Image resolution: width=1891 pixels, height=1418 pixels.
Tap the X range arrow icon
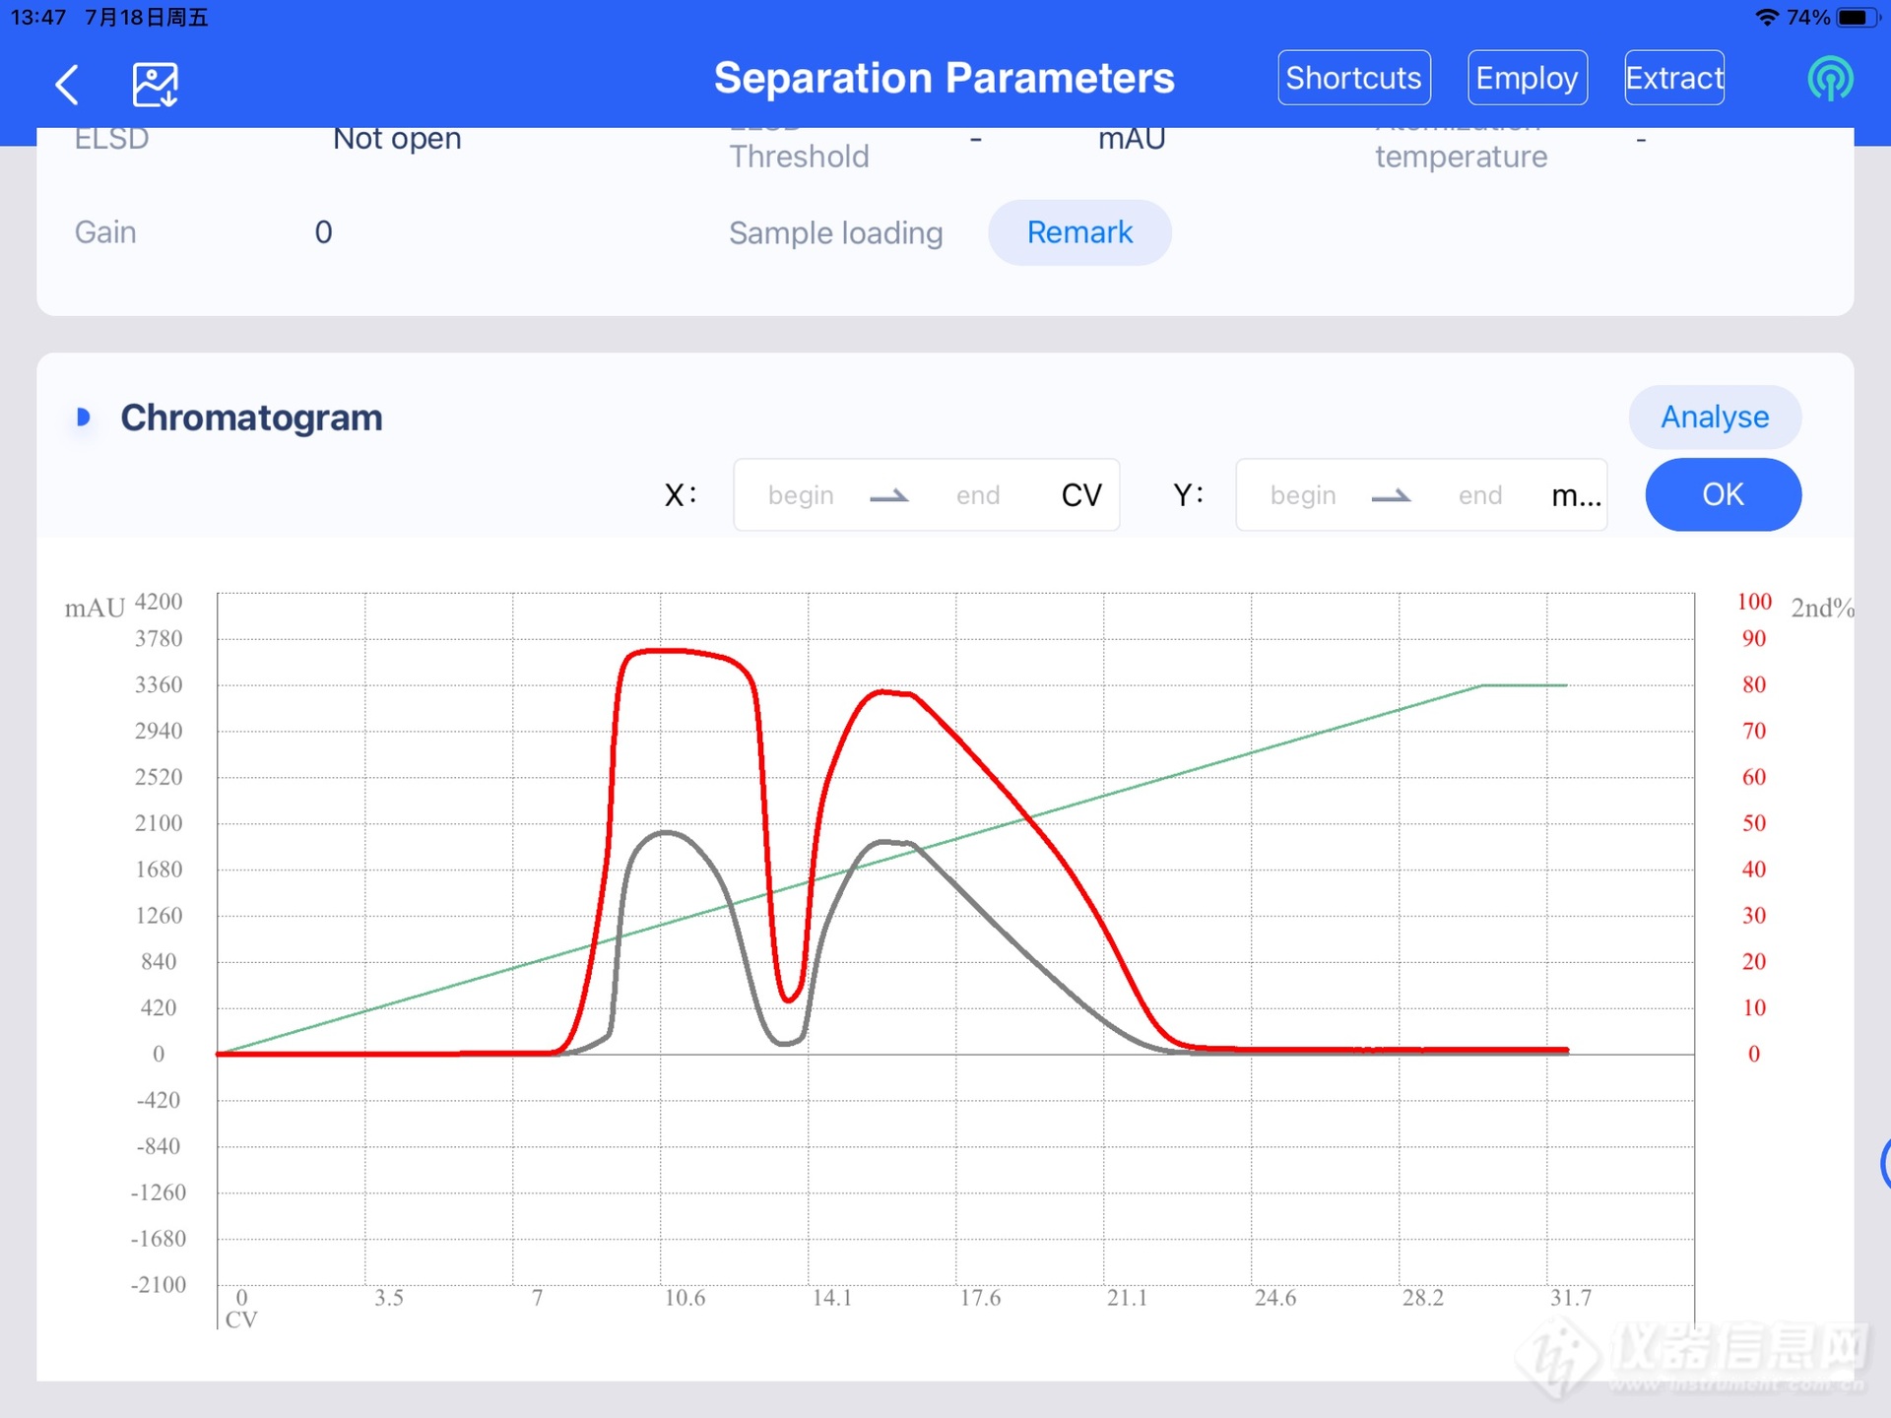pos(889,495)
